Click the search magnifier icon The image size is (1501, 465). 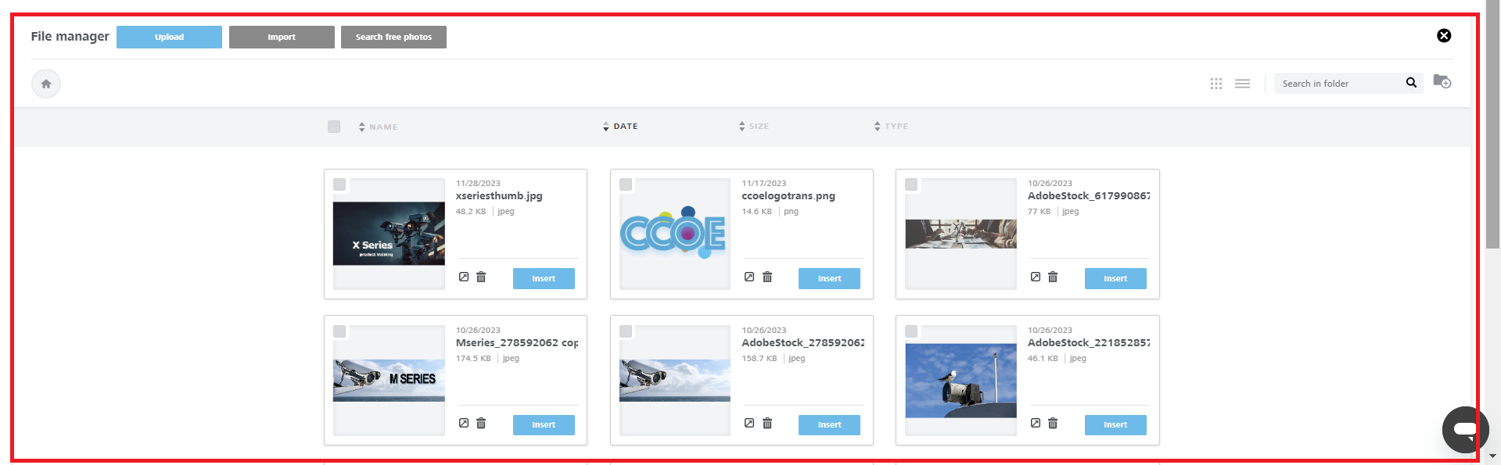coord(1411,83)
